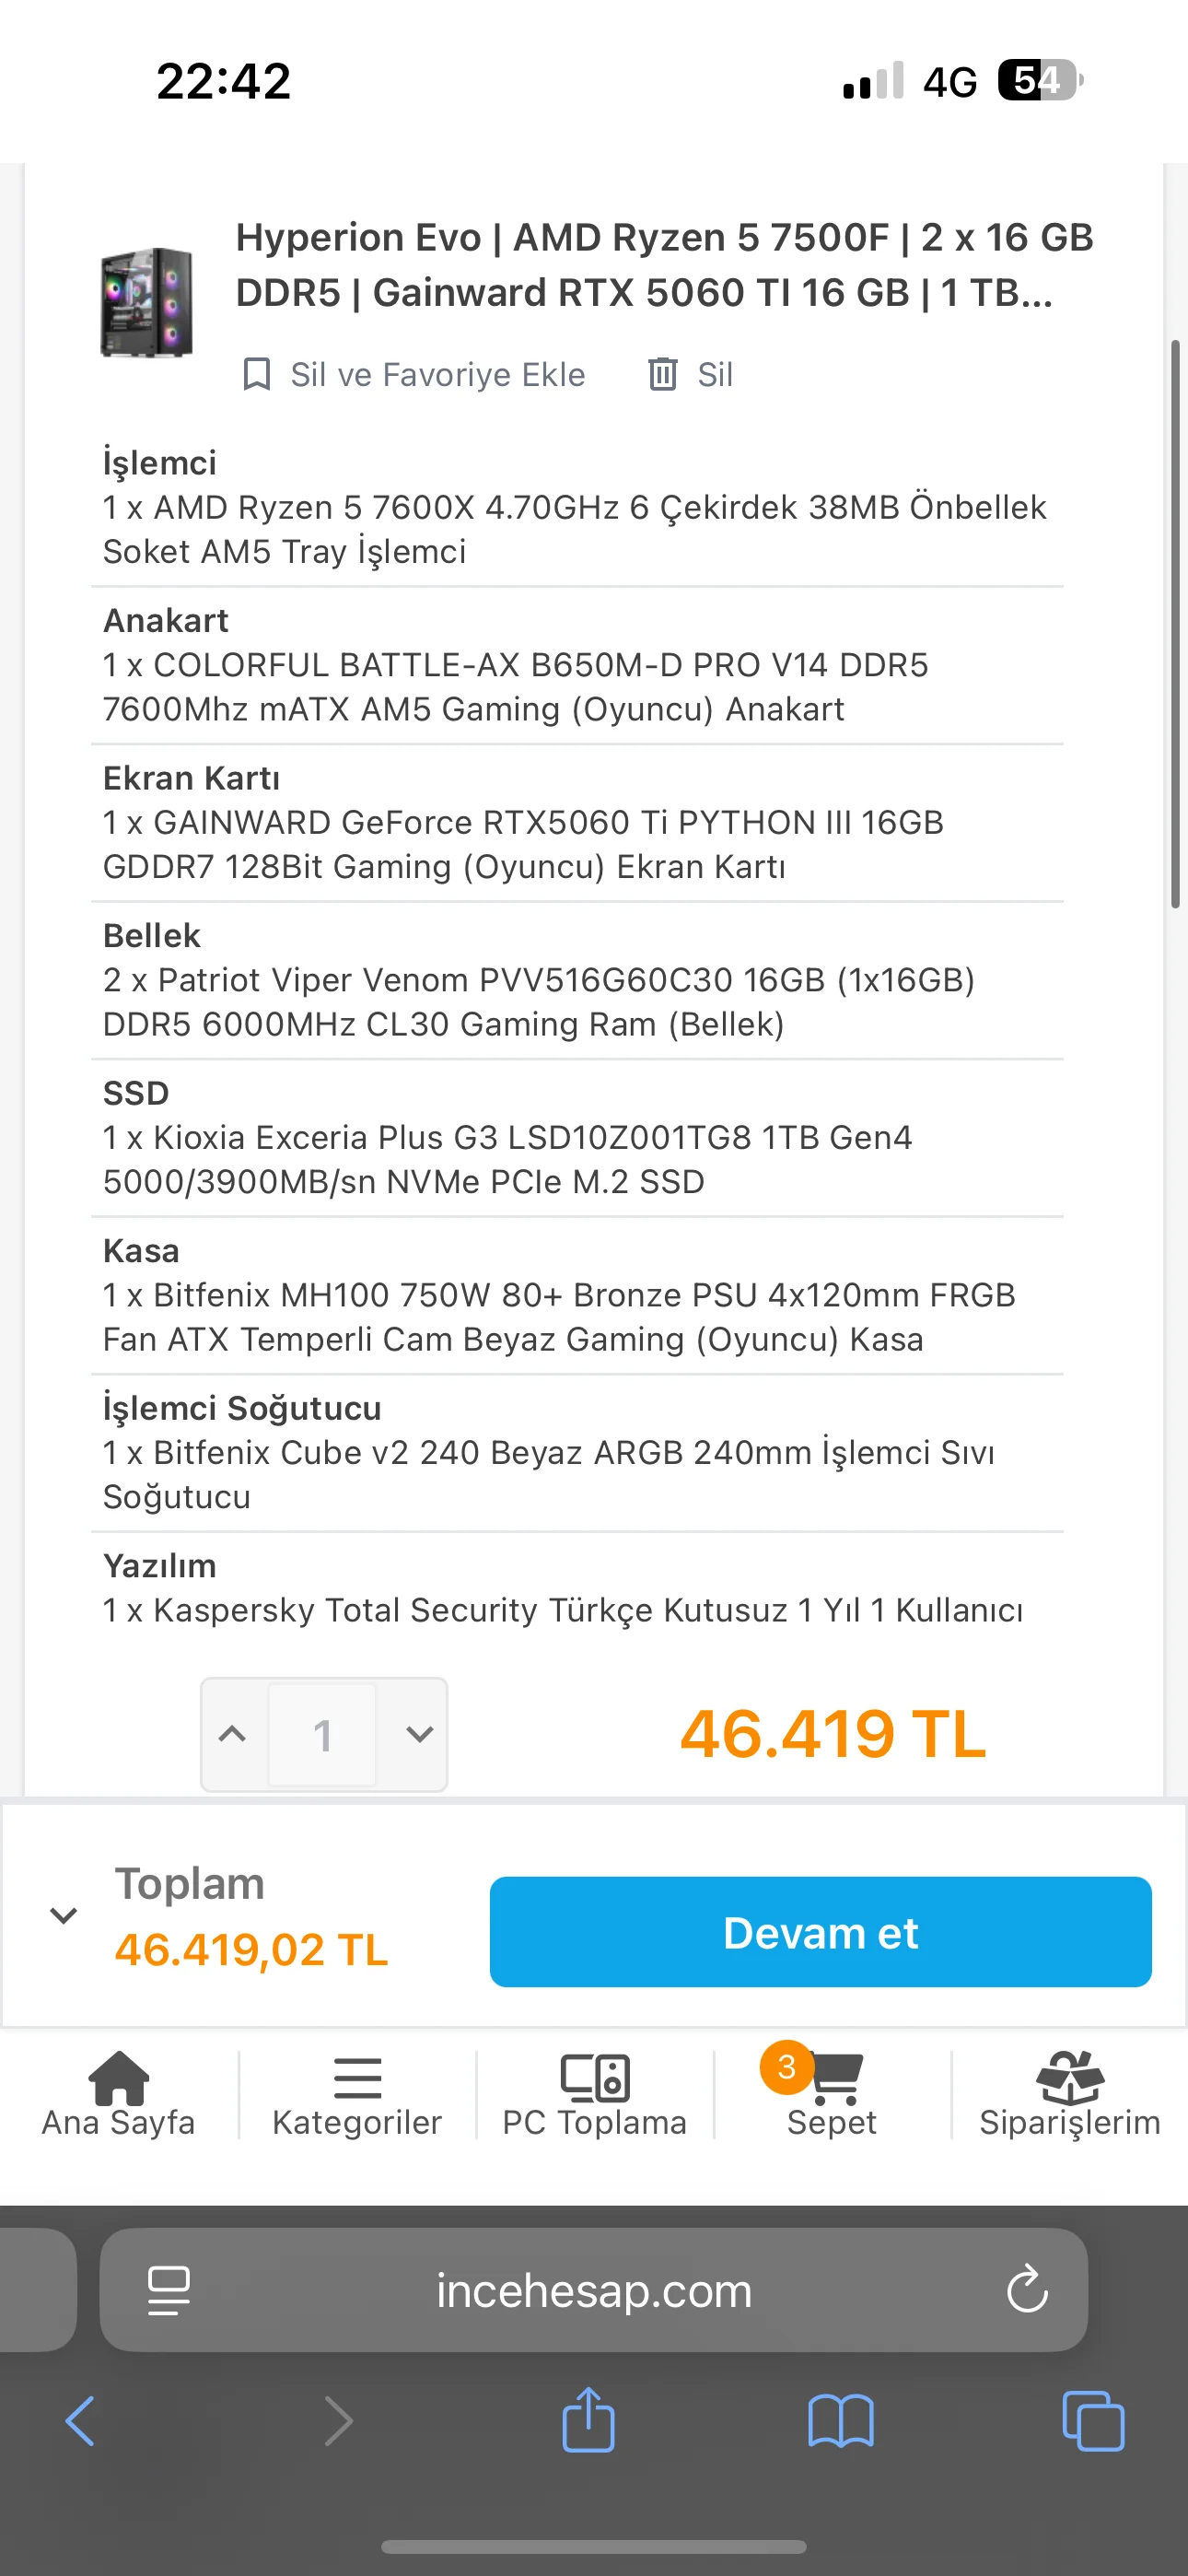Viewport: 1188px width, 2576px height.
Task: Reload the incehesap.com page
Action: (x=1027, y=2290)
